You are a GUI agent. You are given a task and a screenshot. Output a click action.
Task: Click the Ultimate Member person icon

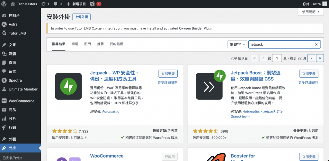(x=4, y=89)
